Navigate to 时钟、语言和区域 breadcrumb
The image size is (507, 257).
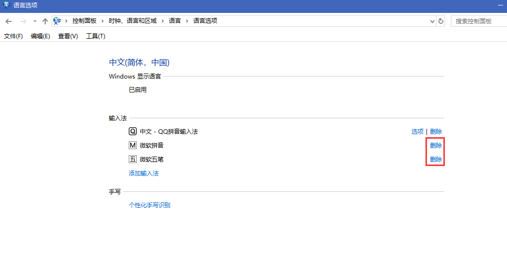(133, 21)
